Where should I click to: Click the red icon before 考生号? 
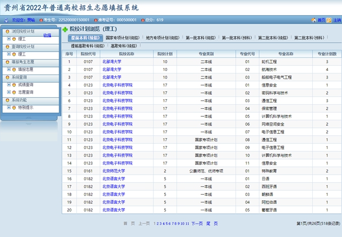point(41,20)
